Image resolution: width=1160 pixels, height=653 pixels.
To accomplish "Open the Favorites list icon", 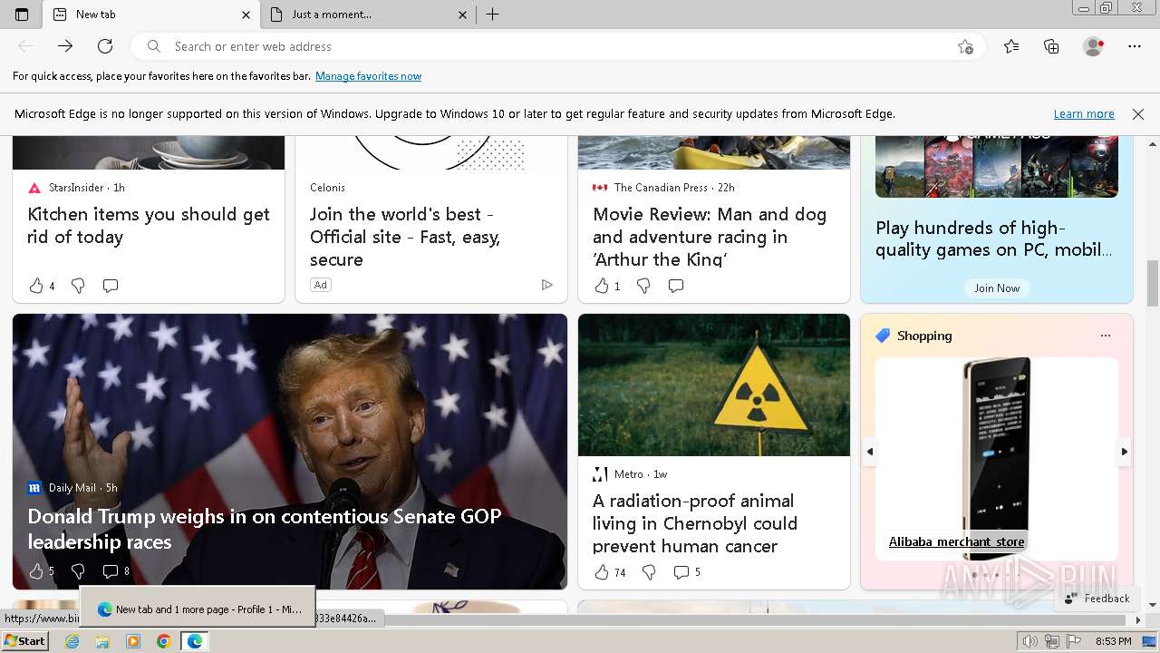I will pos(1011,46).
